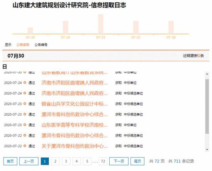Go to page 2
This screenshot has height=171, width=212.
pyautogui.click(x=55, y=161)
